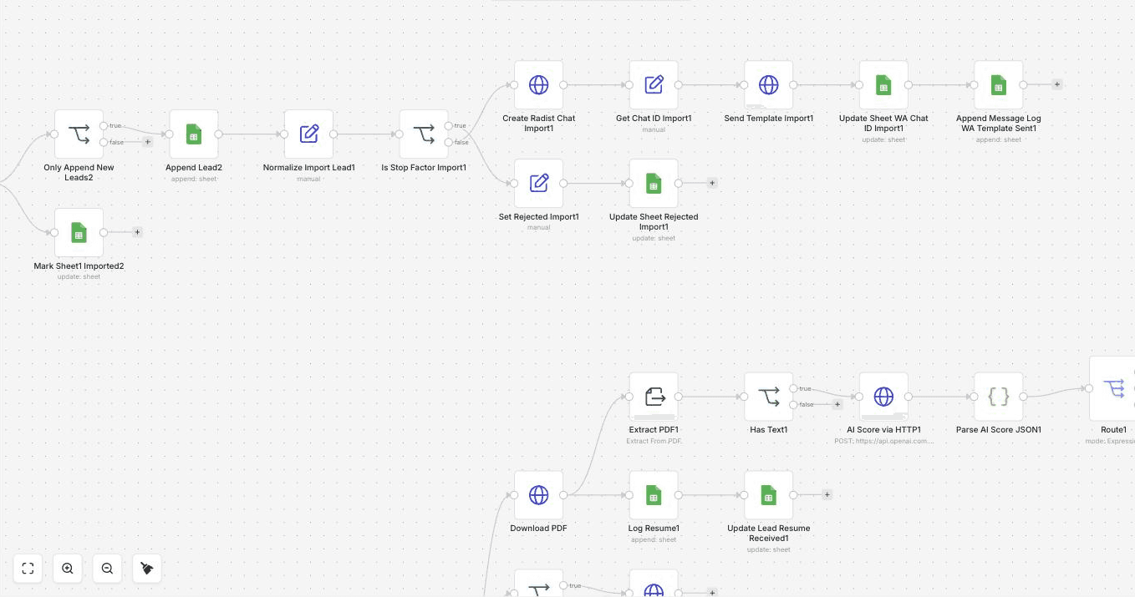The image size is (1135, 597).
Task: Add node on Has Text1 false output
Action: coord(837,404)
